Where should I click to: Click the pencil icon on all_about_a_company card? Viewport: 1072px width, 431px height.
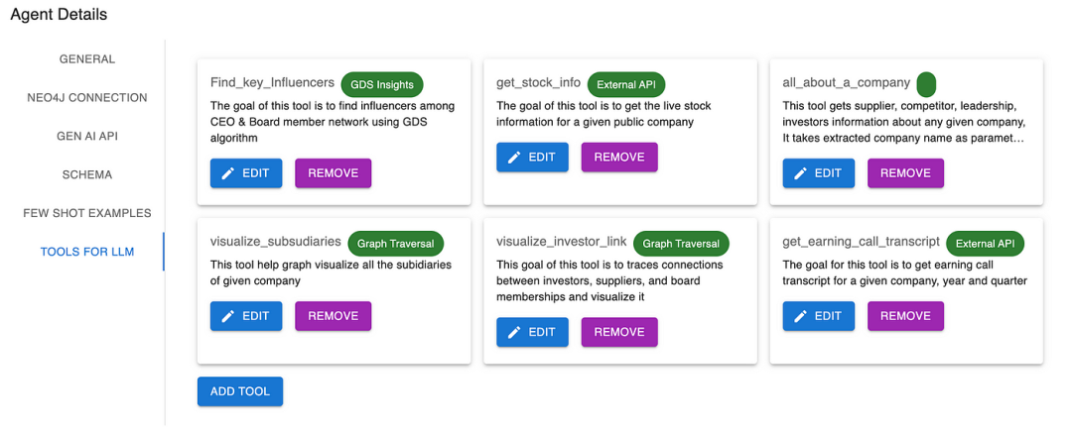pyautogui.click(x=801, y=173)
